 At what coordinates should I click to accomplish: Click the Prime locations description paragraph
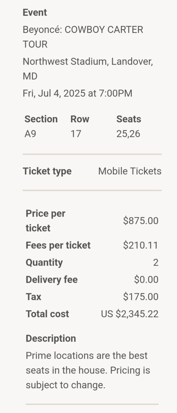point(88,370)
